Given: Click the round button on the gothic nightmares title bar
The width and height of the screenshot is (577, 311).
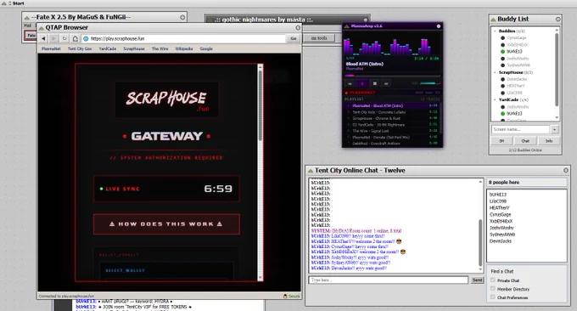Looking at the screenshot, I should (366, 20).
